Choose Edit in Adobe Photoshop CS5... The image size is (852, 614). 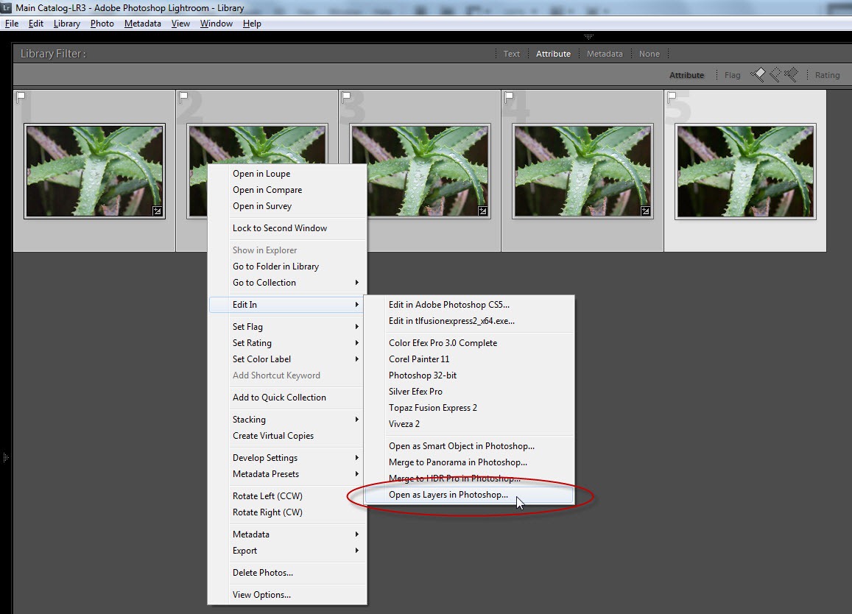click(470, 305)
